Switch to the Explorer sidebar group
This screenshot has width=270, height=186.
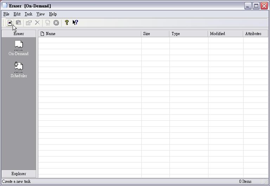(x=19, y=174)
